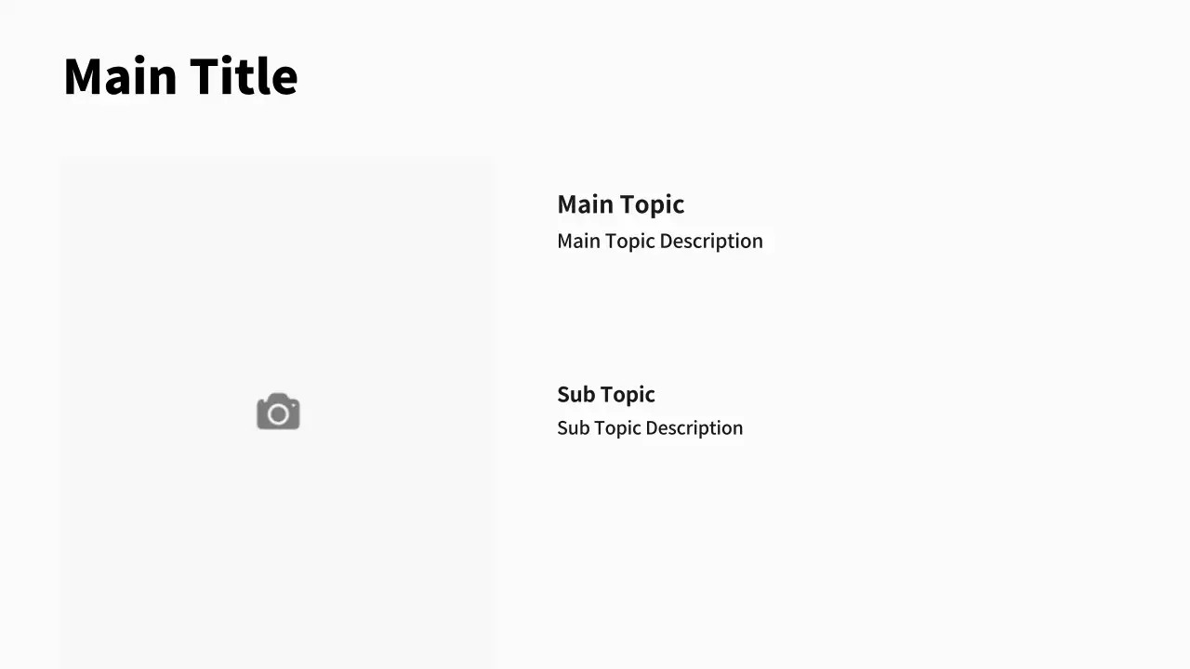The height and width of the screenshot is (669, 1190).
Task: Click the word "Main" in Main Title
Action: 120,76
